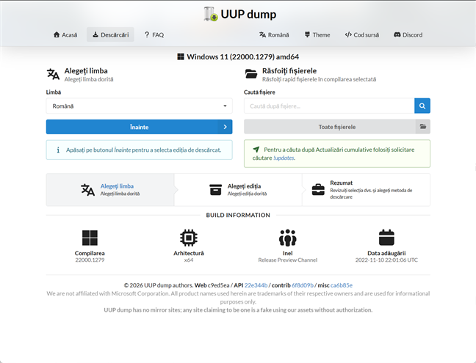This screenshot has width=476, height=363.
Task: Open the Română language menu in navbar
Action: click(275, 34)
